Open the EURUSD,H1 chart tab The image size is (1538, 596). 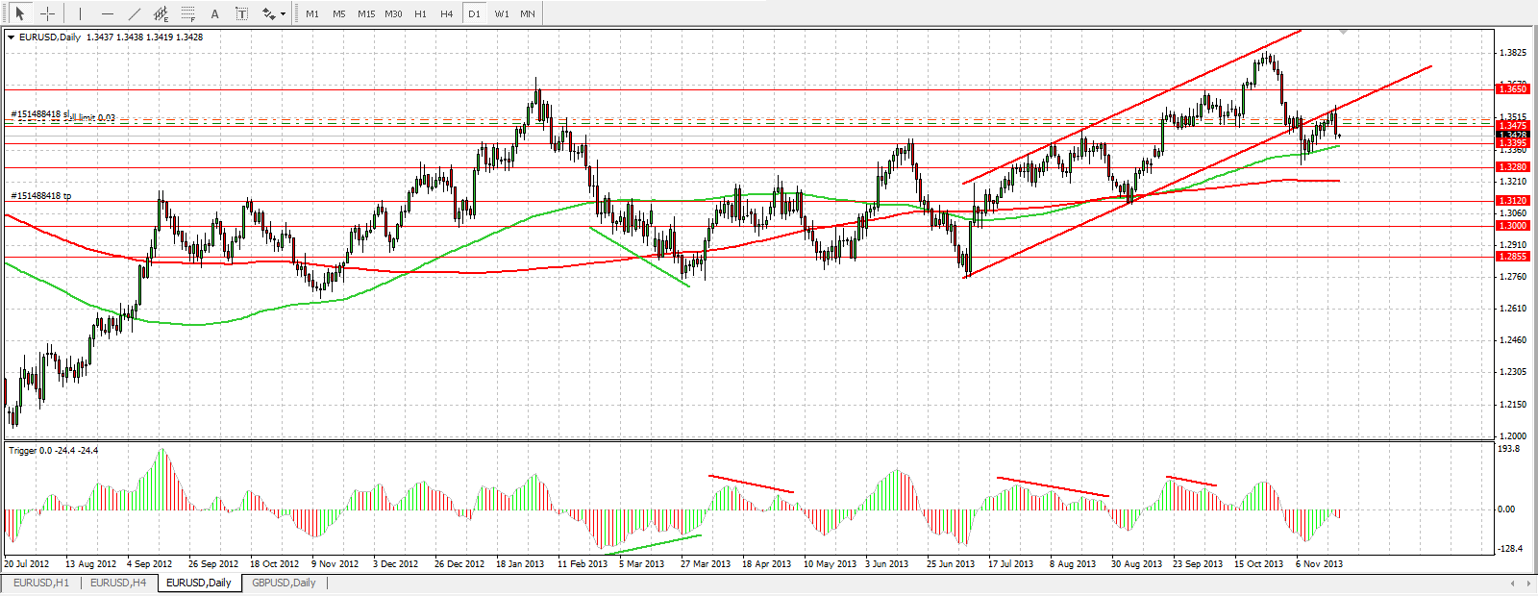click(x=41, y=583)
